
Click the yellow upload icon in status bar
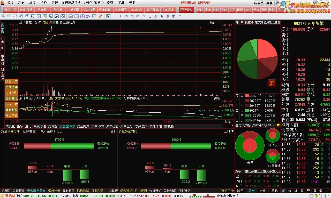[316, 196]
